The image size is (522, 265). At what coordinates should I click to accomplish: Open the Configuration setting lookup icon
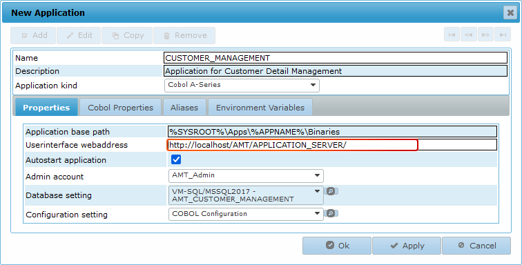point(331,213)
